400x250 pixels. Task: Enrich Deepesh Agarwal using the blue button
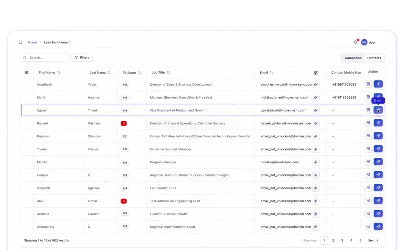(x=378, y=188)
